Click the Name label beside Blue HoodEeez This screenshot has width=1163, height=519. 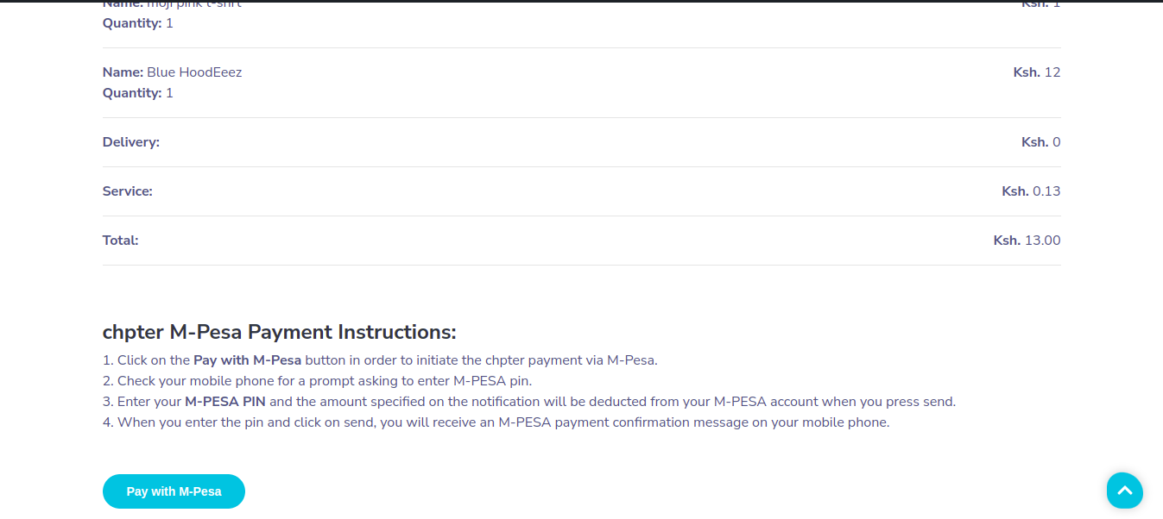click(x=123, y=72)
